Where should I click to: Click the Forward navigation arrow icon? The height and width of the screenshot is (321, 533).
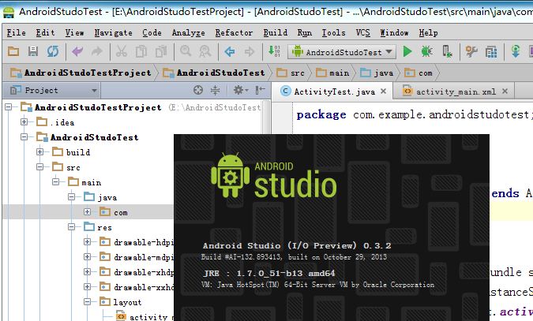tap(250, 51)
